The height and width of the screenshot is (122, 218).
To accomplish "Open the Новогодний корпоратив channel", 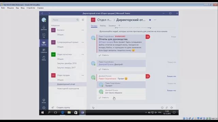I will pos(68,88).
